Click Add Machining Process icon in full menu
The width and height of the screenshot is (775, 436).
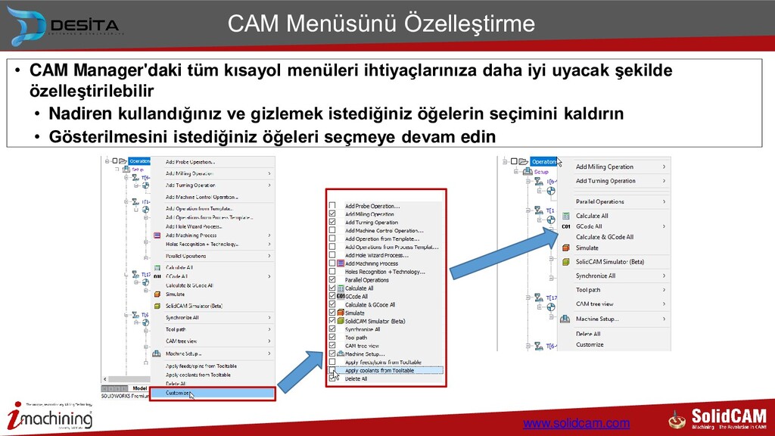(x=157, y=235)
